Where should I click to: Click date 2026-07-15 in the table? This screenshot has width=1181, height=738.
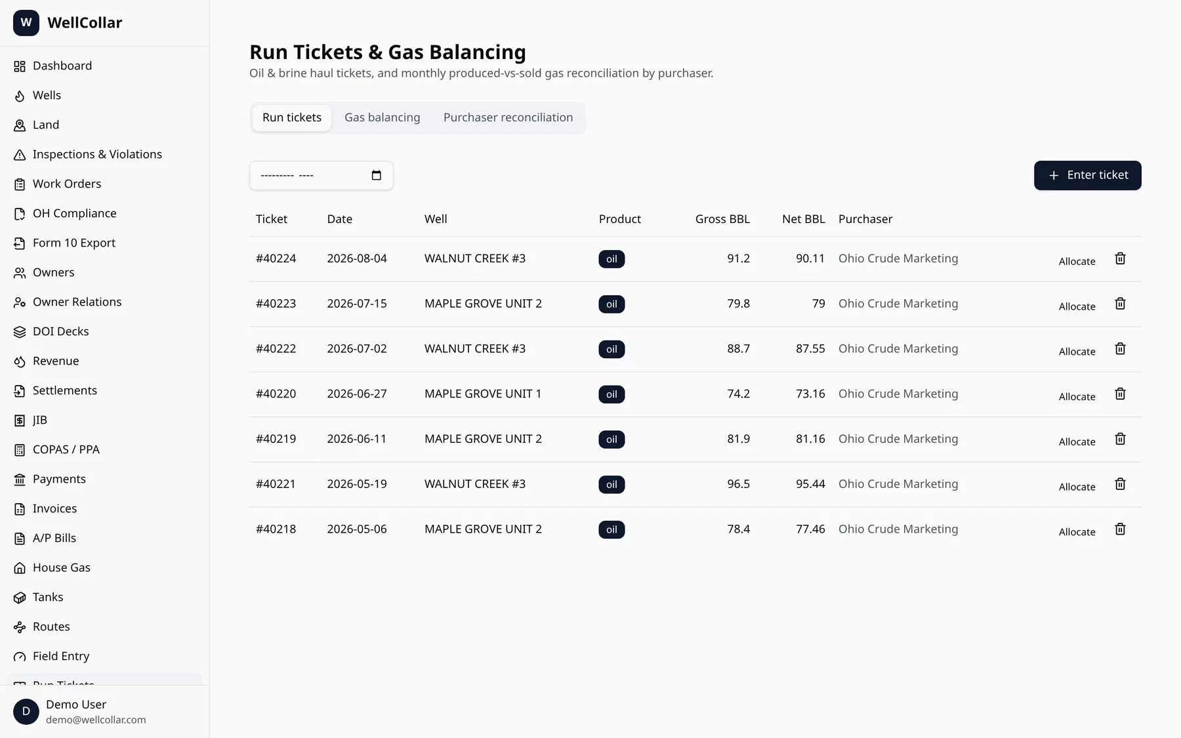[357, 304]
